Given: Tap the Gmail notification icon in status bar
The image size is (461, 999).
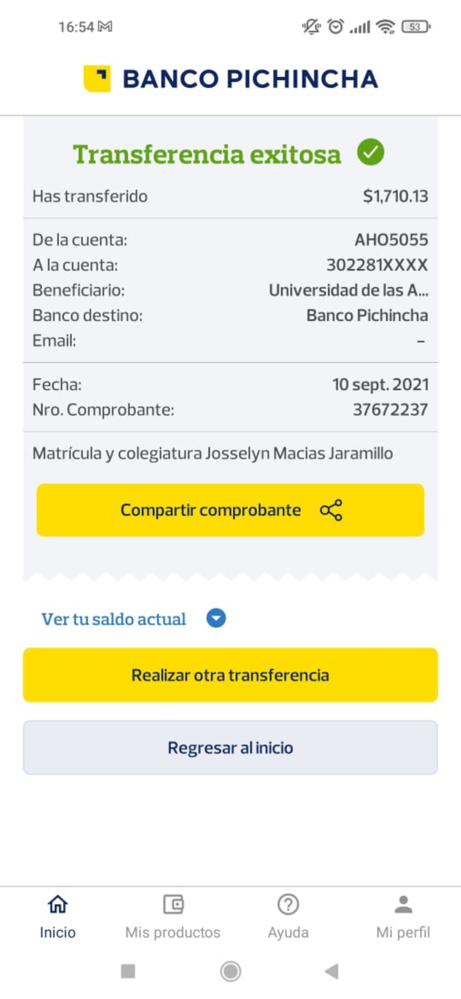Looking at the screenshot, I should 105,27.
